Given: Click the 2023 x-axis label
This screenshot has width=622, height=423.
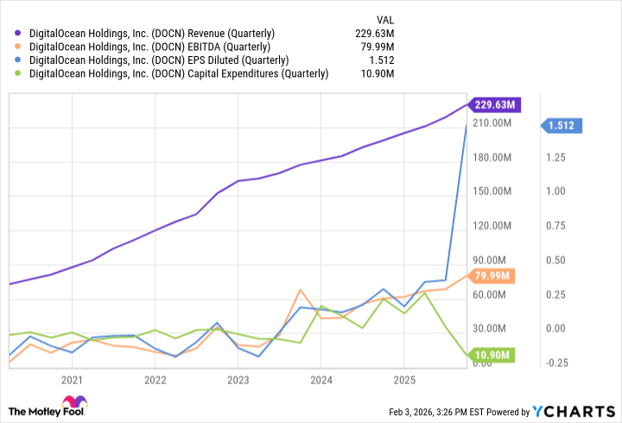Looking at the screenshot, I should point(238,379).
